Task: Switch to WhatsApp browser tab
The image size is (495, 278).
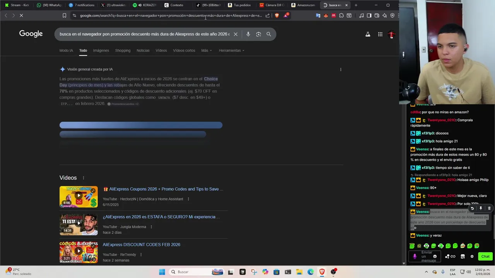Action: click(49, 5)
